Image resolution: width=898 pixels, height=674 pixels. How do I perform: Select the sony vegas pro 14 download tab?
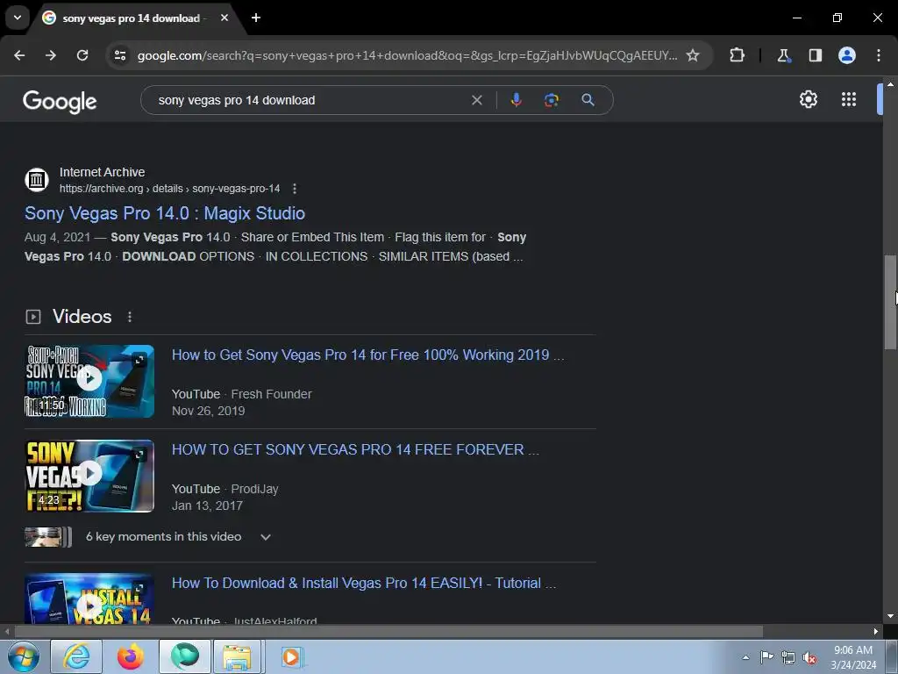132,18
